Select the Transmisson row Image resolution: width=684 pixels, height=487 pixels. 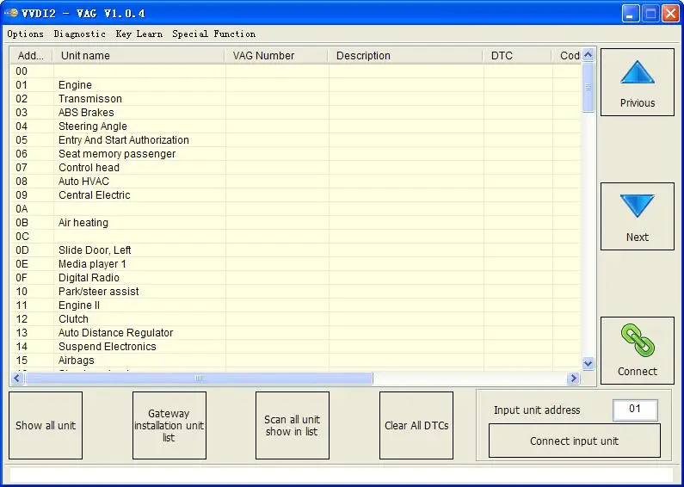[x=296, y=99]
